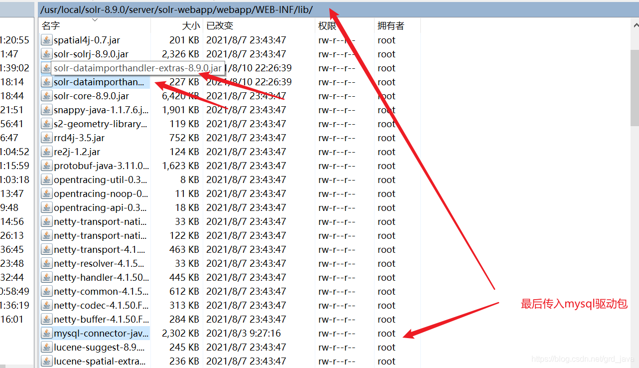Click 'root' owner in the re2j-1.2.jar row

[x=386, y=152]
